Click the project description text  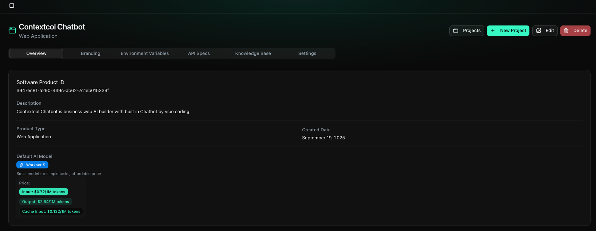click(103, 112)
